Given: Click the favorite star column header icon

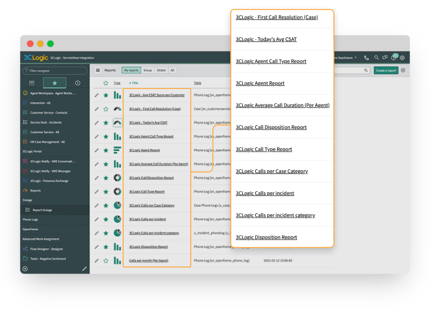Looking at the screenshot, I should (x=106, y=83).
